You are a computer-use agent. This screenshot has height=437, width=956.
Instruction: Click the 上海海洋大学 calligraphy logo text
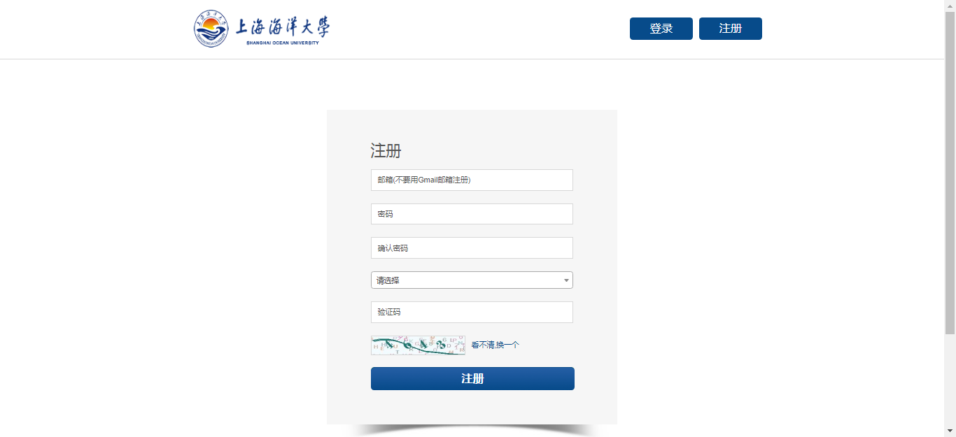pyautogui.click(x=282, y=27)
